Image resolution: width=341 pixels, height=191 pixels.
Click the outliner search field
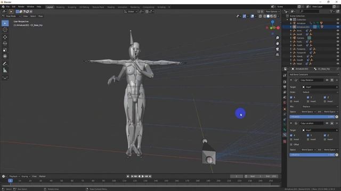(x=310, y=11)
